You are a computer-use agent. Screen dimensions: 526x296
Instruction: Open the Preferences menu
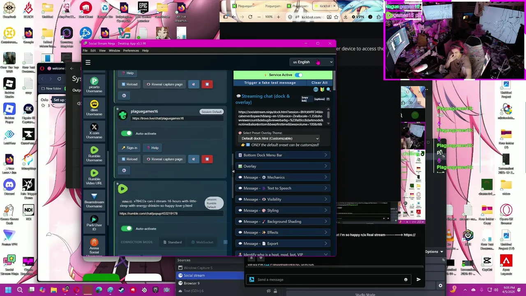[131, 51]
